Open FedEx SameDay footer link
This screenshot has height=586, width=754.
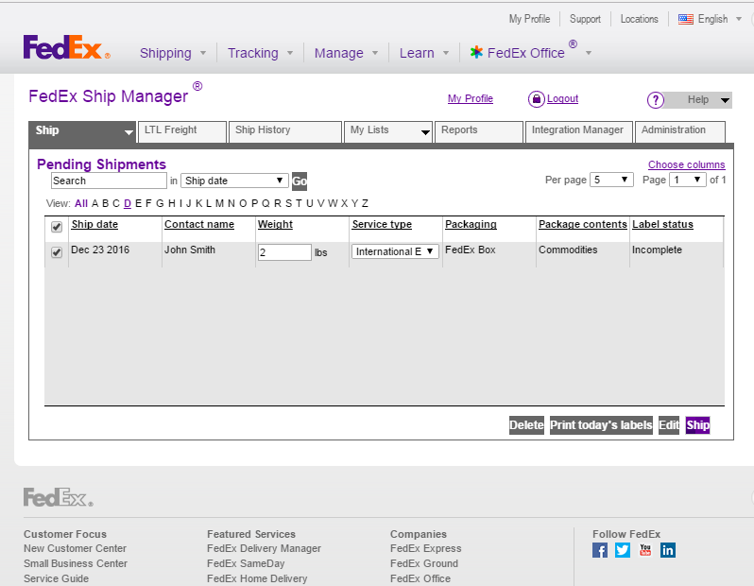tap(246, 563)
